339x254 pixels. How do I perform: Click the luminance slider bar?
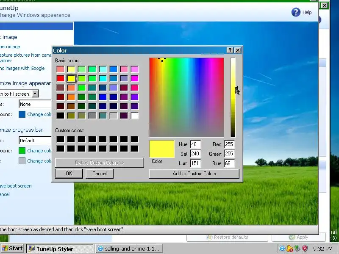coord(233,97)
